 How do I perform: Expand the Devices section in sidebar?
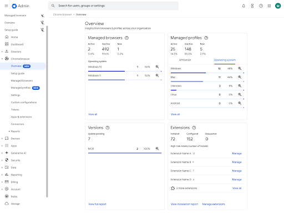pyautogui.click(x=2, y=139)
